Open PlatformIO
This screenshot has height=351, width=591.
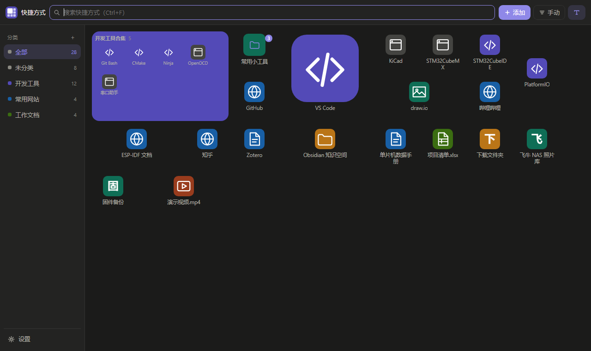[x=537, y=68]
